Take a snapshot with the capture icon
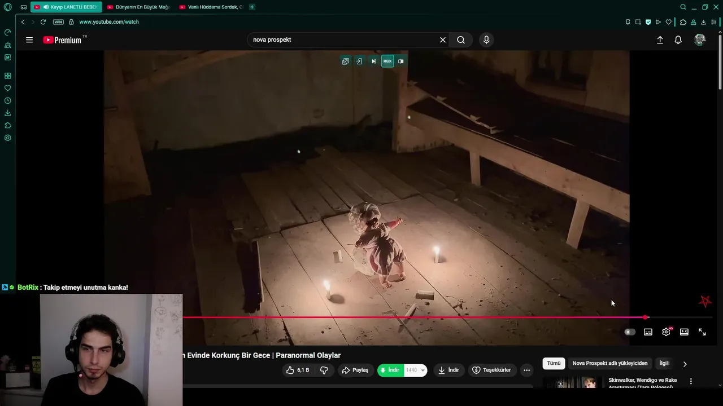723x406 pixels. [638, 22]
